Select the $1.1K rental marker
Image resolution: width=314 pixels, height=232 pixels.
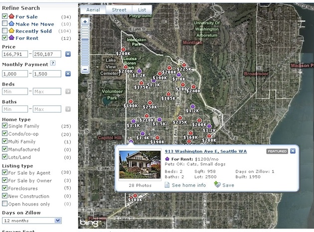point(134,121)
